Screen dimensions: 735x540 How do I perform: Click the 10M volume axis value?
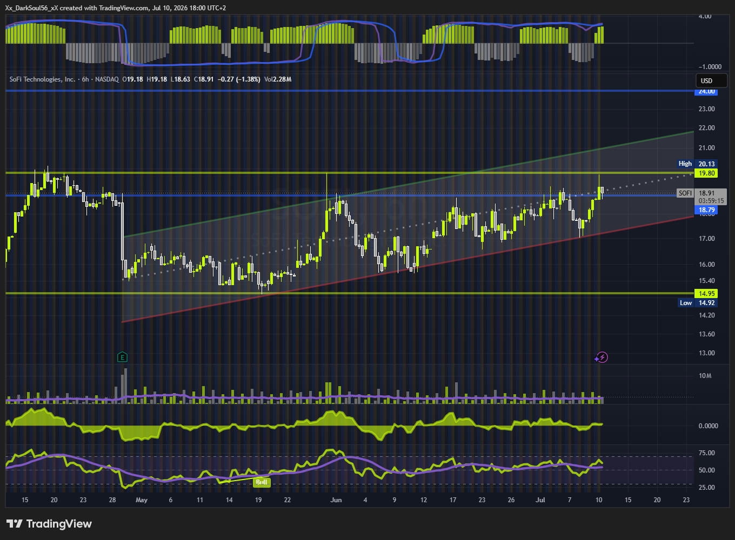[705, 376]
